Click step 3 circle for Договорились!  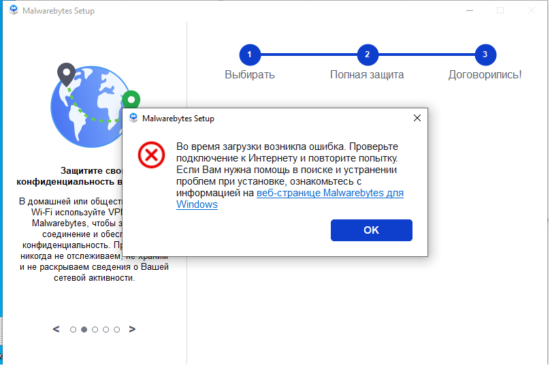(x=485, y=55)
